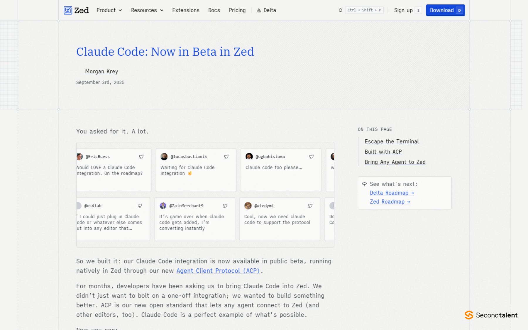Click the @ugbahisioma username

pos(270,157)
